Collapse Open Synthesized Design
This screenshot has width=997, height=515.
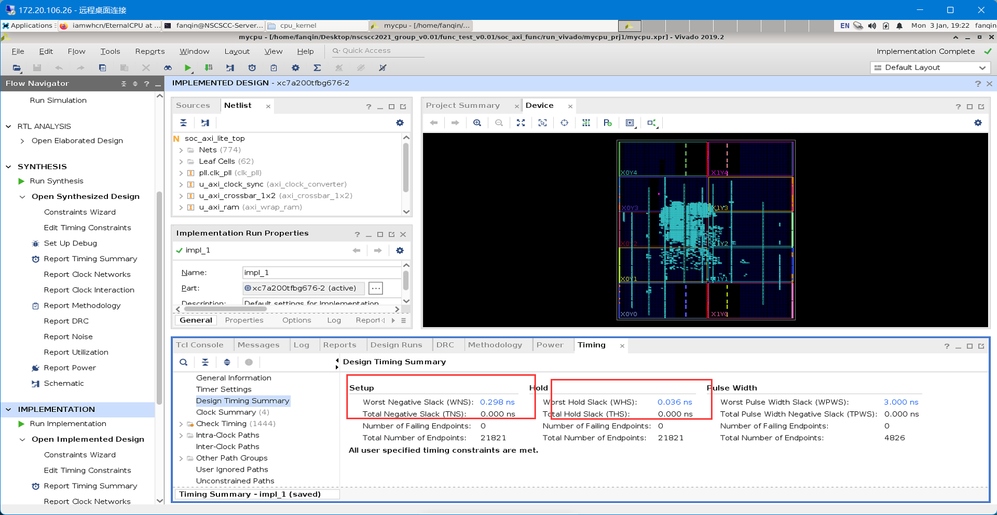tap(22, 197)
